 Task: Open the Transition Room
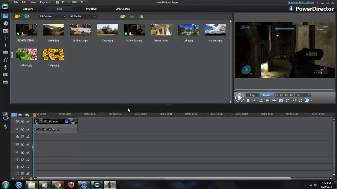[x=5, y=53]
